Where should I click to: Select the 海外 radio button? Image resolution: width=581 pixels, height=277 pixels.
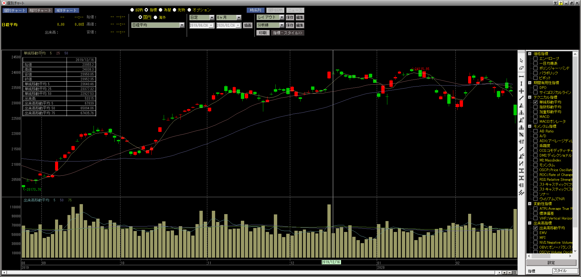[x=156, y=18]
